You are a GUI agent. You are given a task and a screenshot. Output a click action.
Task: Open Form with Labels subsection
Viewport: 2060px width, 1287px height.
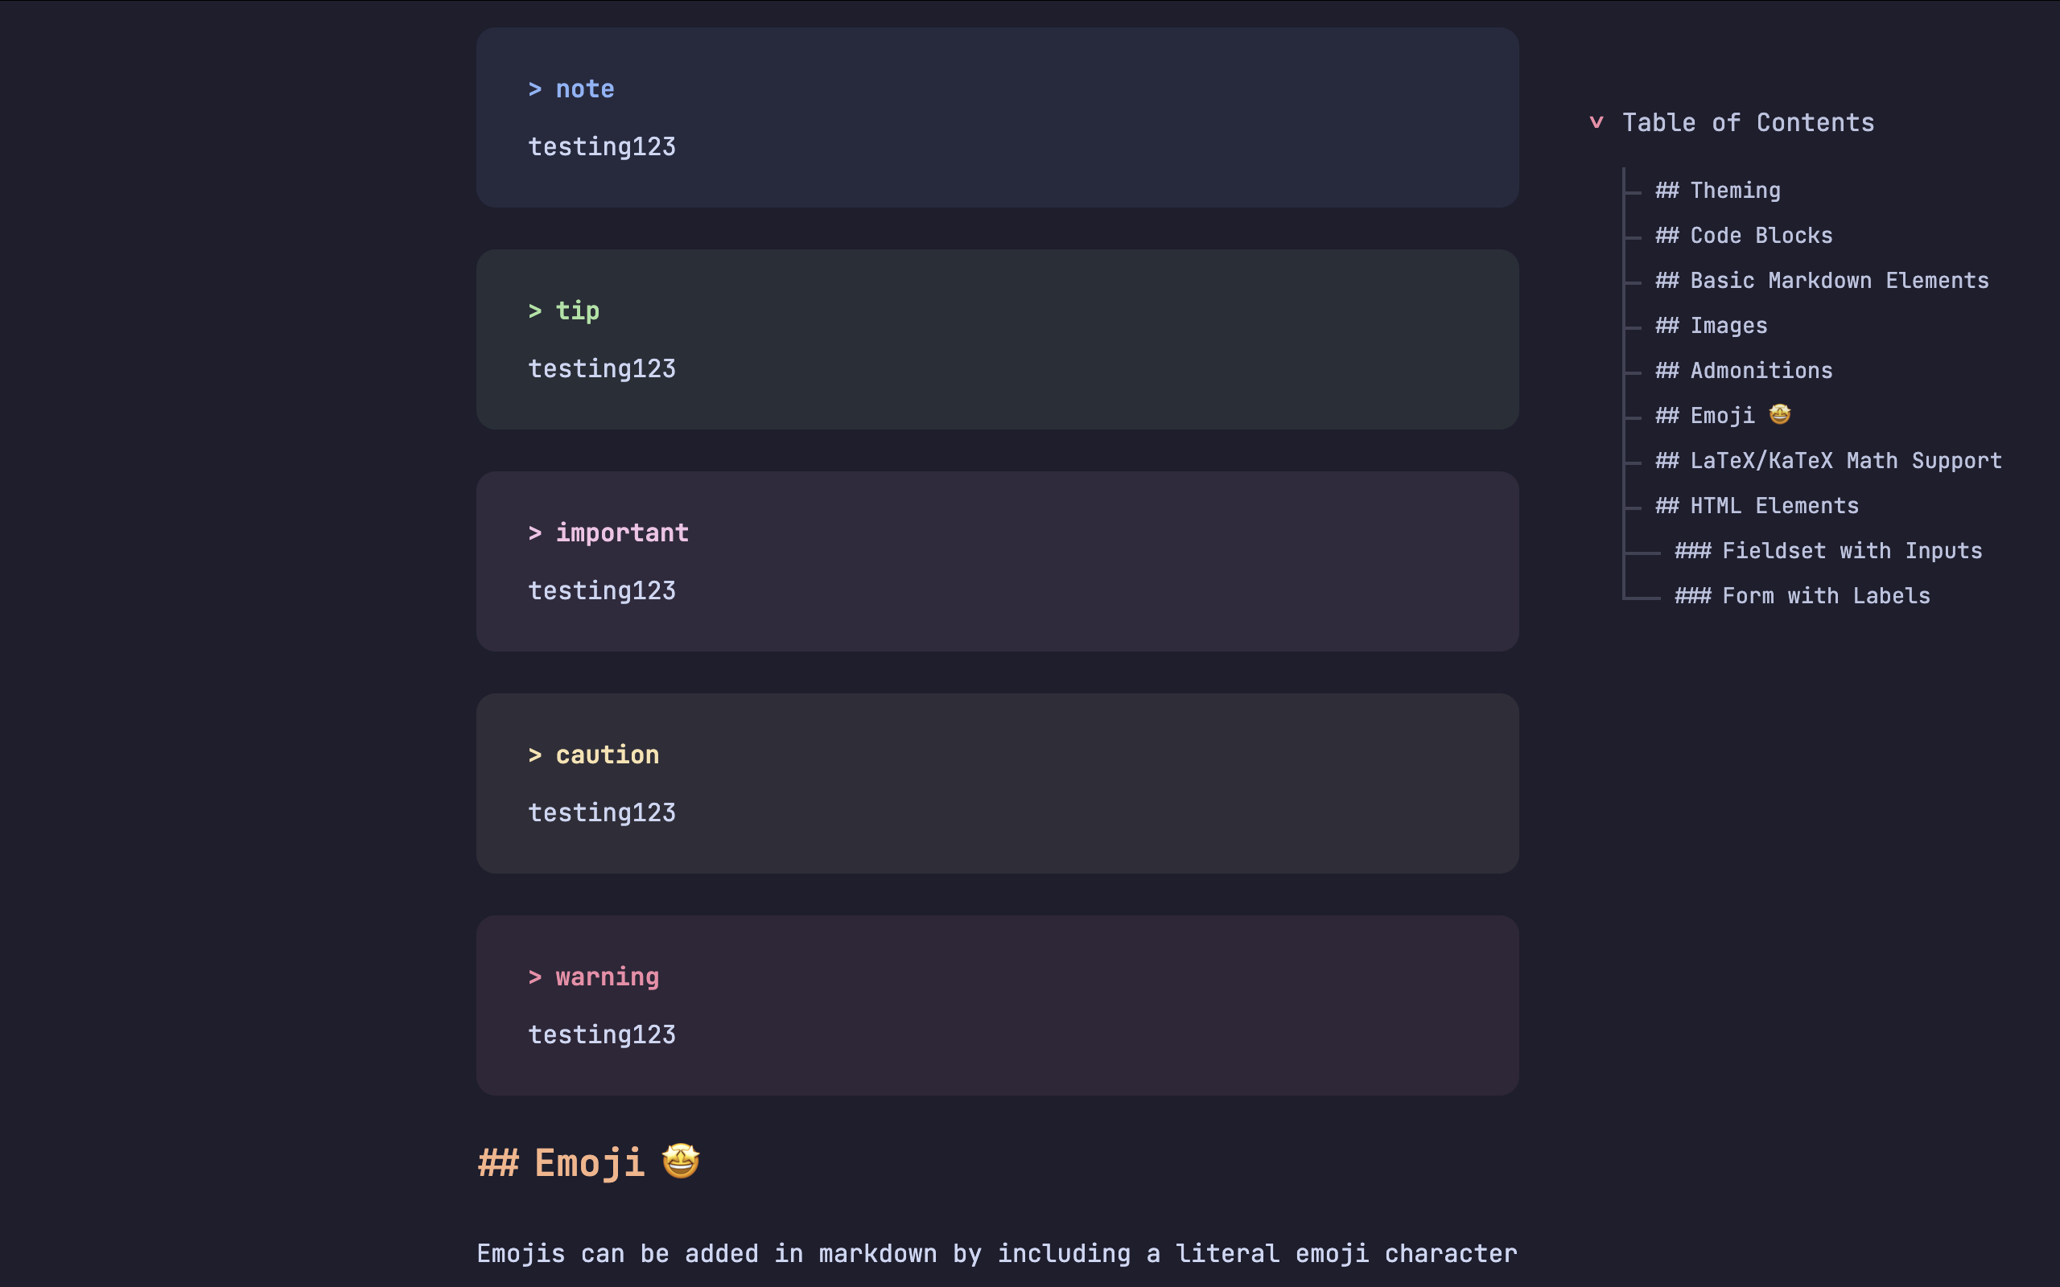(1802, 597)
